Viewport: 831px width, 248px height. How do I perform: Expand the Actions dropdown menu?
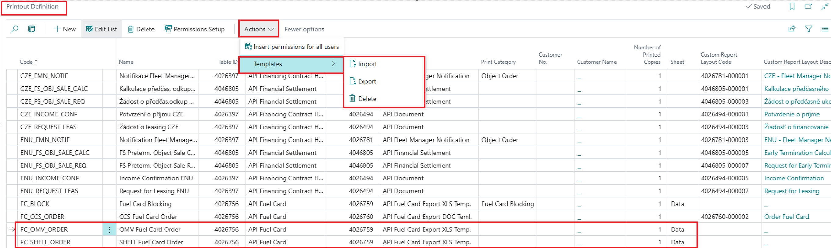pyautogui.click(x=258, y=29)
